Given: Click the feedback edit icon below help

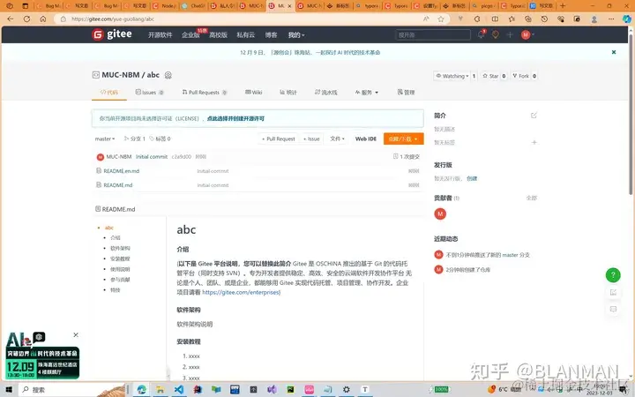Looking at the screenshot, I should 613,293.
